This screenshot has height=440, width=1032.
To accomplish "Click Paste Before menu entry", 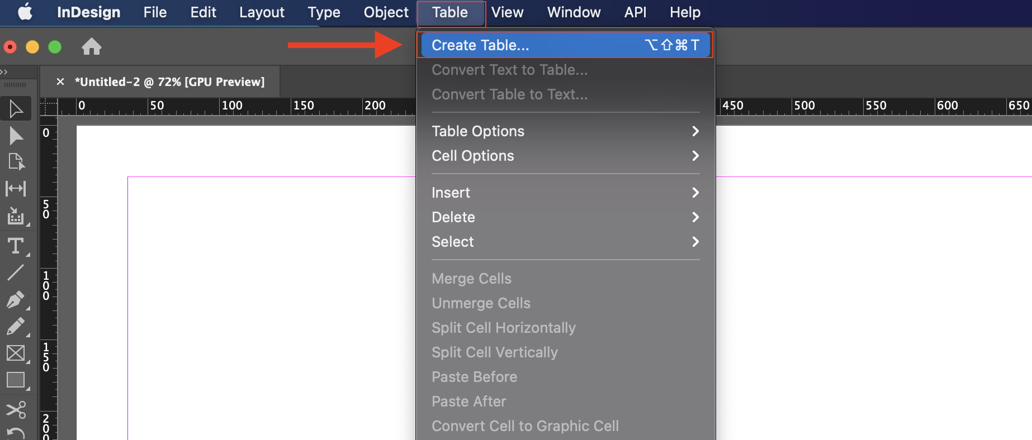I will tap(565, 377).
